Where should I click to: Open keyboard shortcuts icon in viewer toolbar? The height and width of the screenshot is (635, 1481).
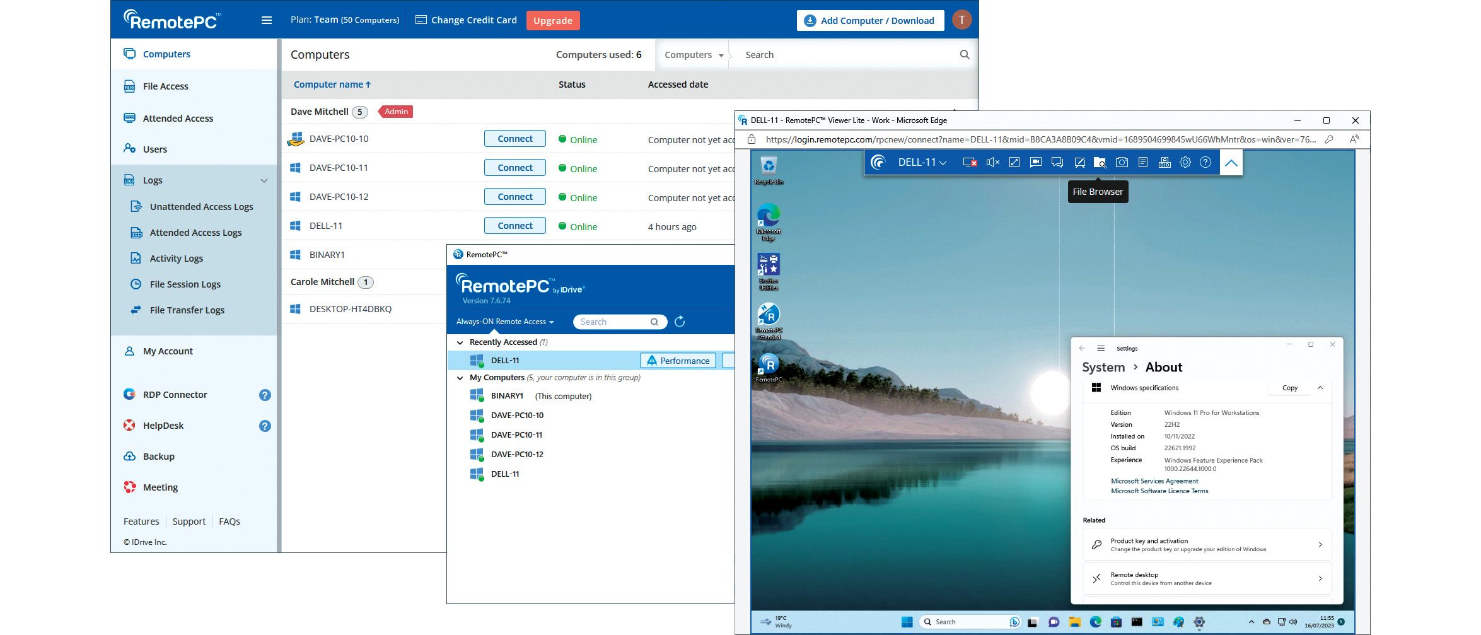point(1164,163)
